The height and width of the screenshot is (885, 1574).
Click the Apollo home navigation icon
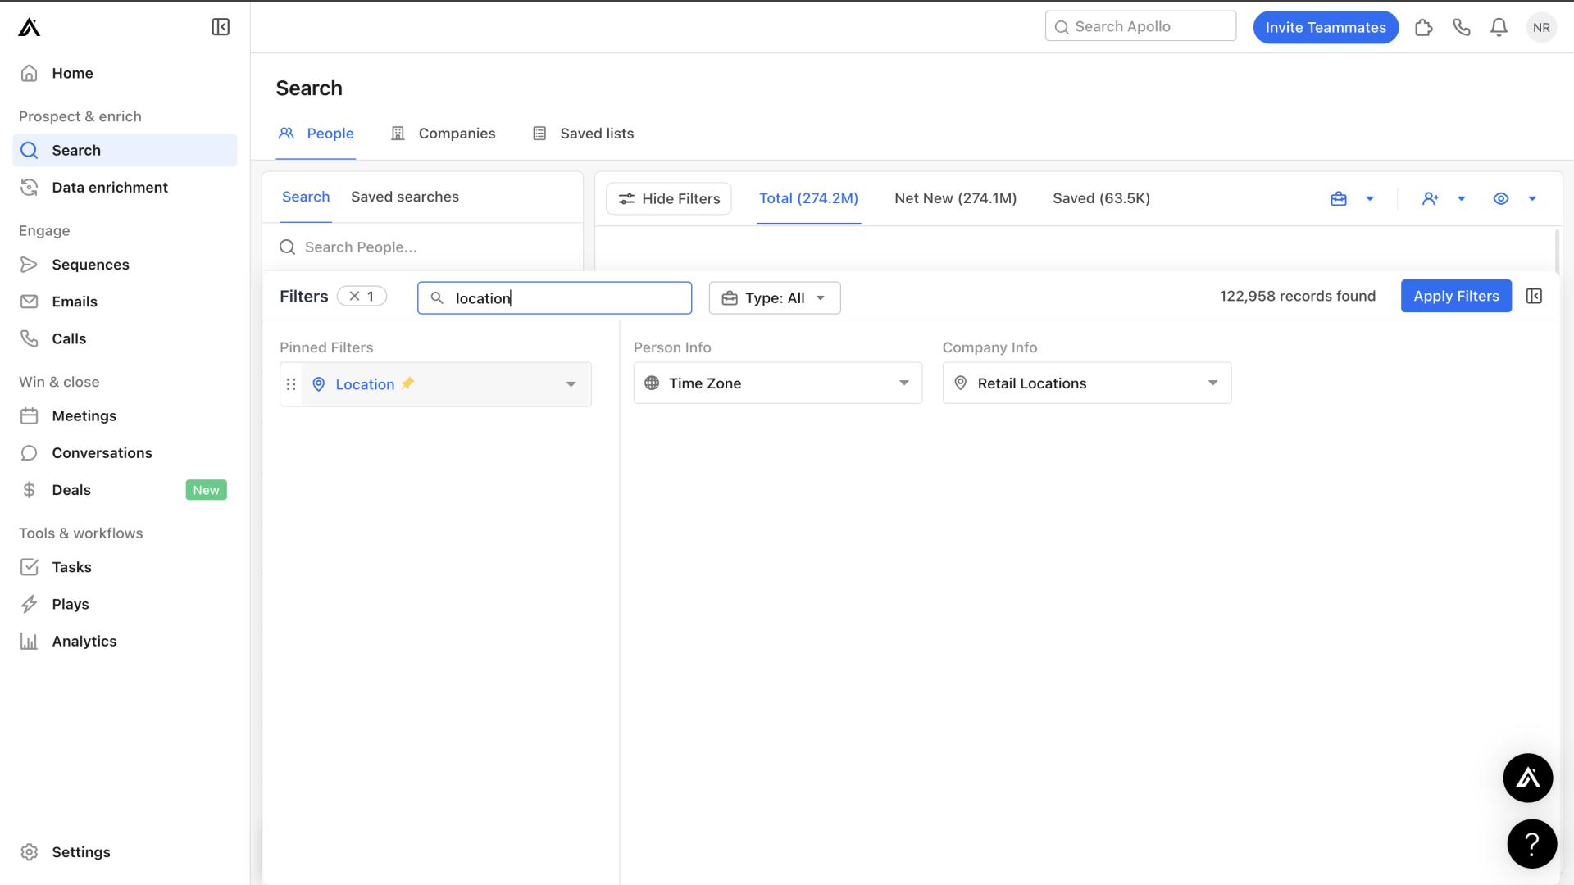30,26
